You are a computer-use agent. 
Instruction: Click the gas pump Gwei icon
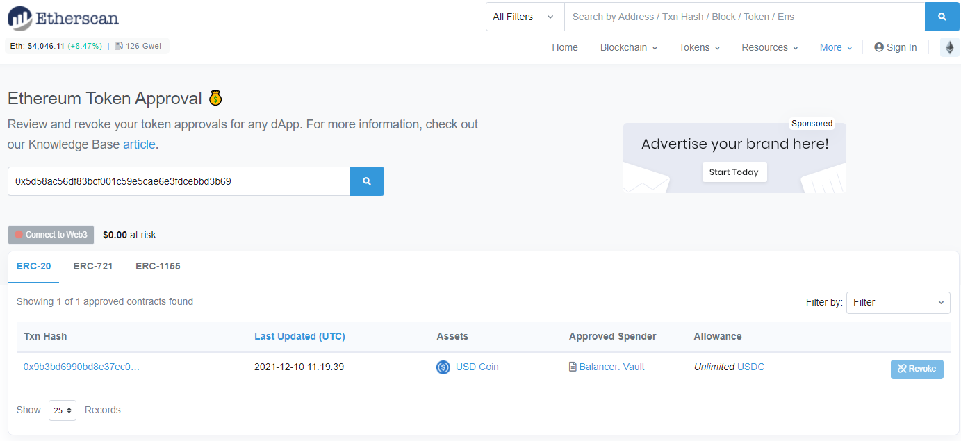pos(119,46)
